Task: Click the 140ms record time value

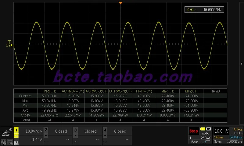Action: click(219, 137)
